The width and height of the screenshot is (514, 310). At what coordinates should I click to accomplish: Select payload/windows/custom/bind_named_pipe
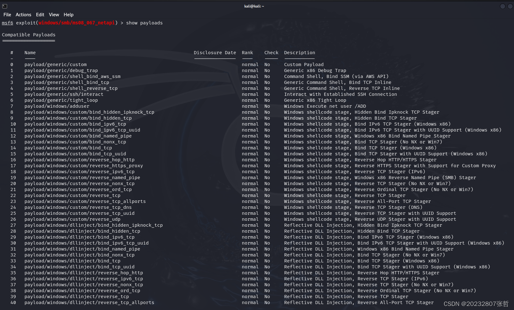78,136
